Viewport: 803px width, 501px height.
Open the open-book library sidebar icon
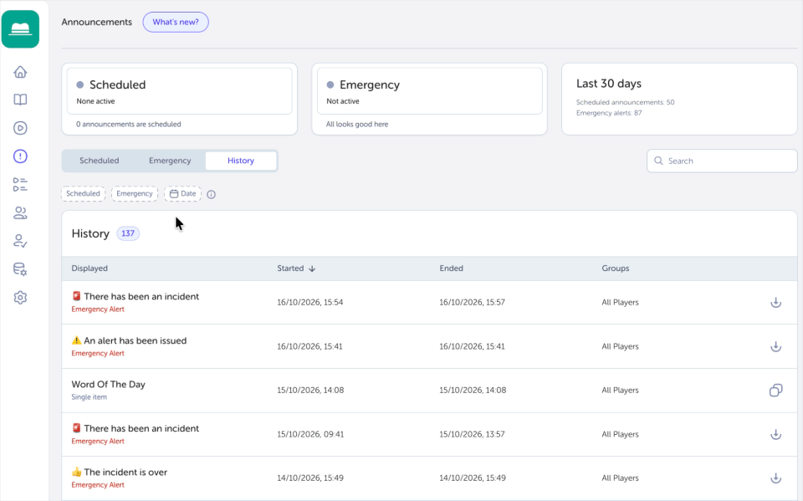pyautogui.click(x=20, y=100)
